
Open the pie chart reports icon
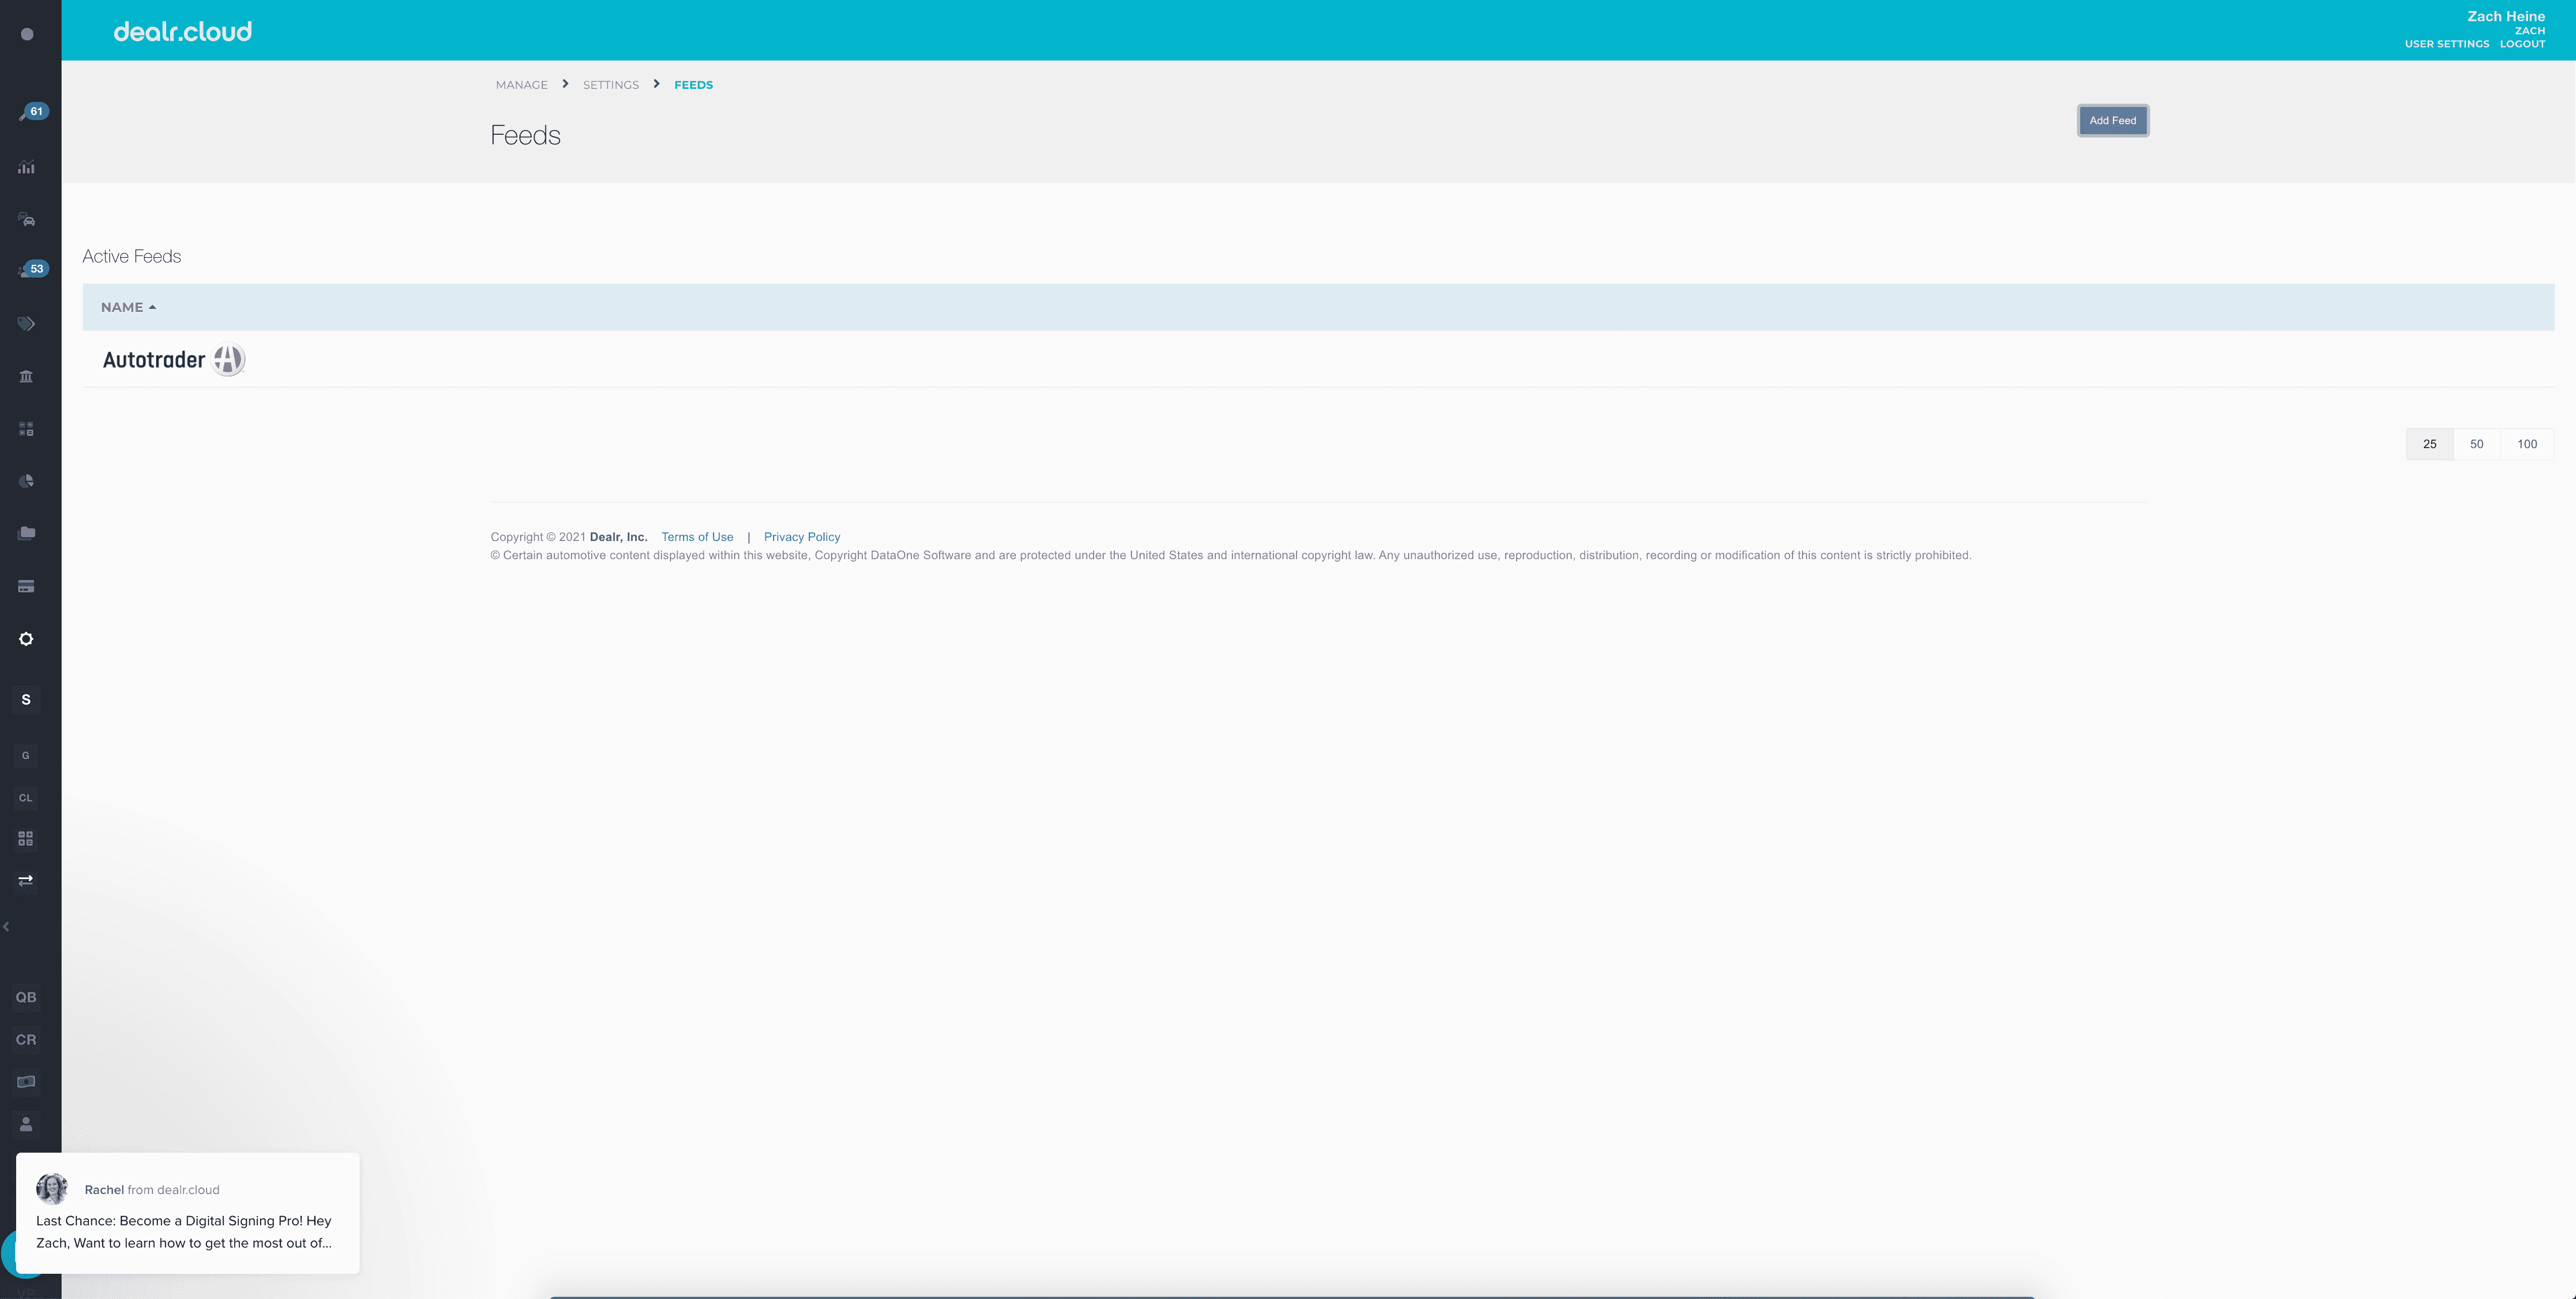pyautogui.click(x=26, y=480)
